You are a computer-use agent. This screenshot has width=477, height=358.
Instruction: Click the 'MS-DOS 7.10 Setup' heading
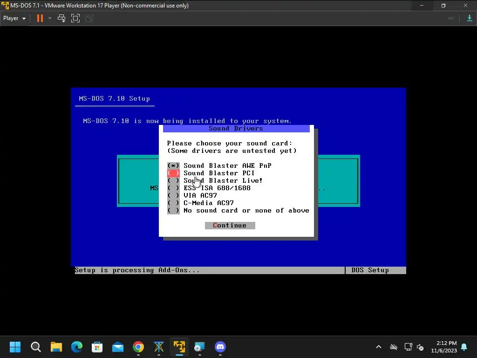coord(115,99)
